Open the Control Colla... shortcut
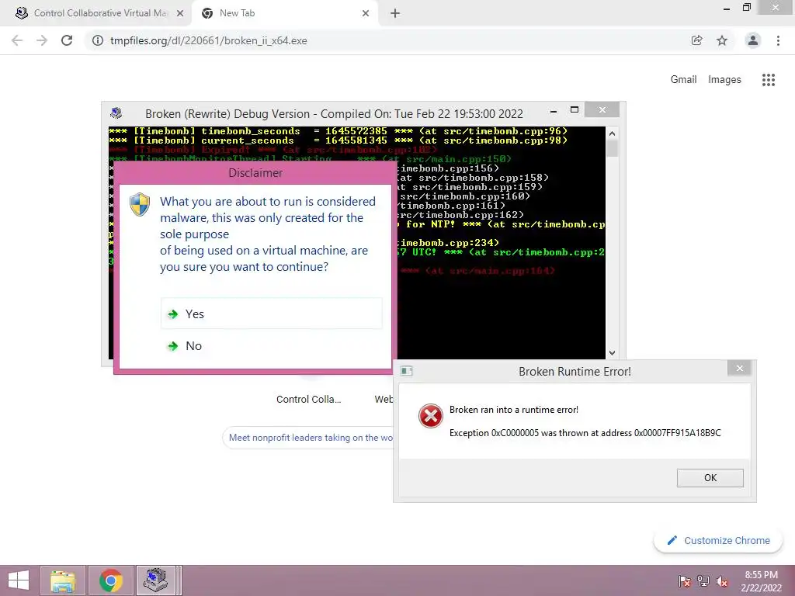The height and width of the screenshot is (596, 795). click(309, 400)
